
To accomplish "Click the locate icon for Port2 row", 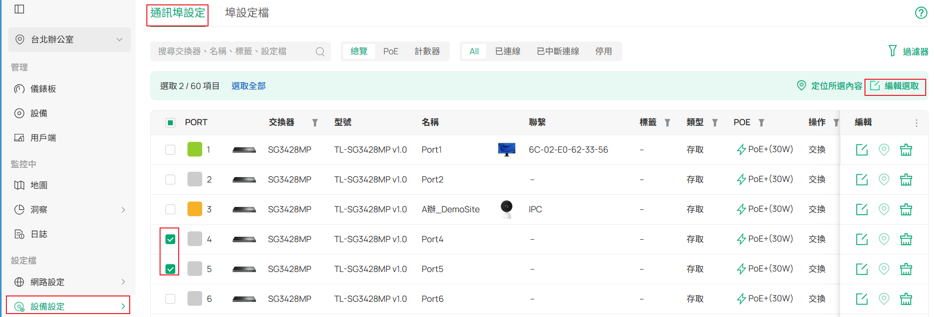I will click(x=884, y=180).
